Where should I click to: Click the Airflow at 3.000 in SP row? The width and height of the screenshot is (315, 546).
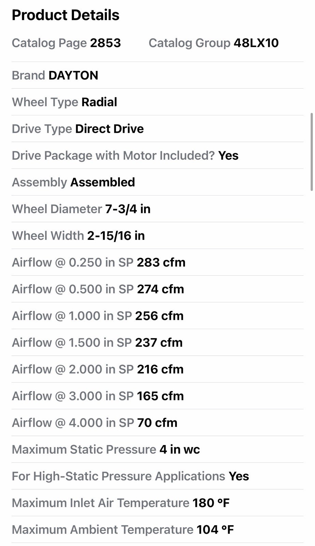[x=157, y=396]
